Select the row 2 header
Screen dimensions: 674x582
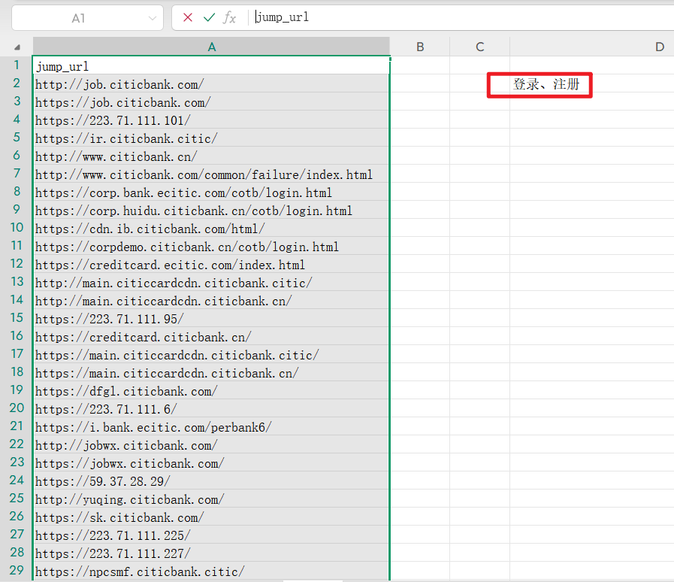(17, 83)
